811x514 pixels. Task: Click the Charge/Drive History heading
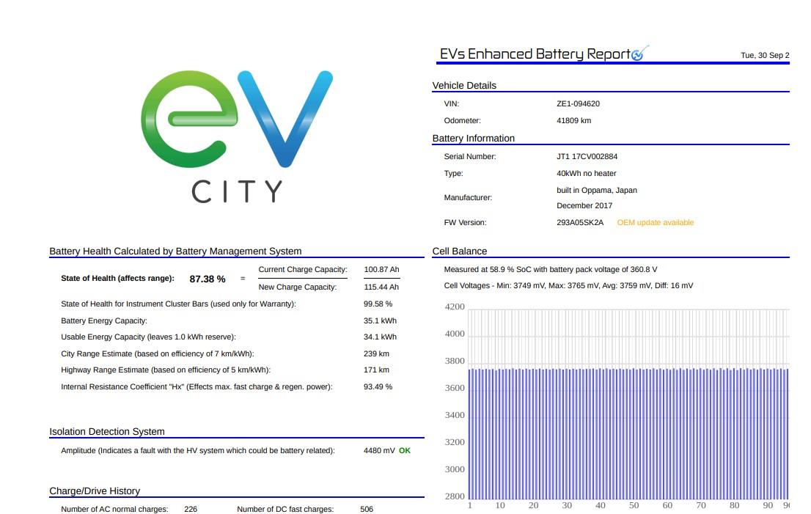95,491
